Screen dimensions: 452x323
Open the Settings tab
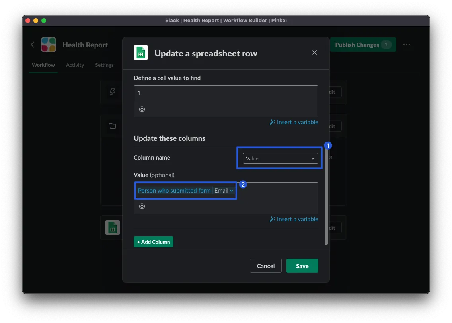point(104,65)
